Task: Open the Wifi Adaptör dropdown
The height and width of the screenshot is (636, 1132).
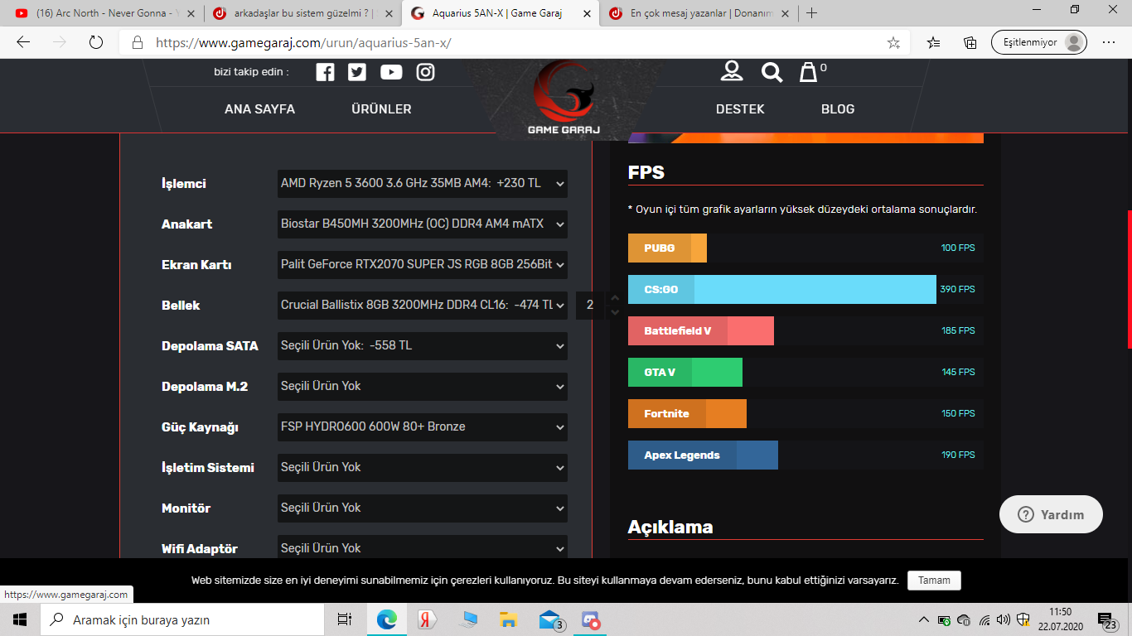Action: coord(423,547)
